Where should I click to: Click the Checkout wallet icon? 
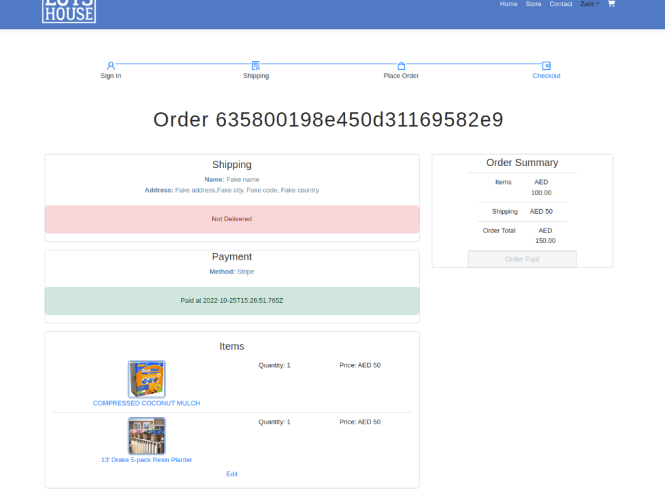(546, 66)
